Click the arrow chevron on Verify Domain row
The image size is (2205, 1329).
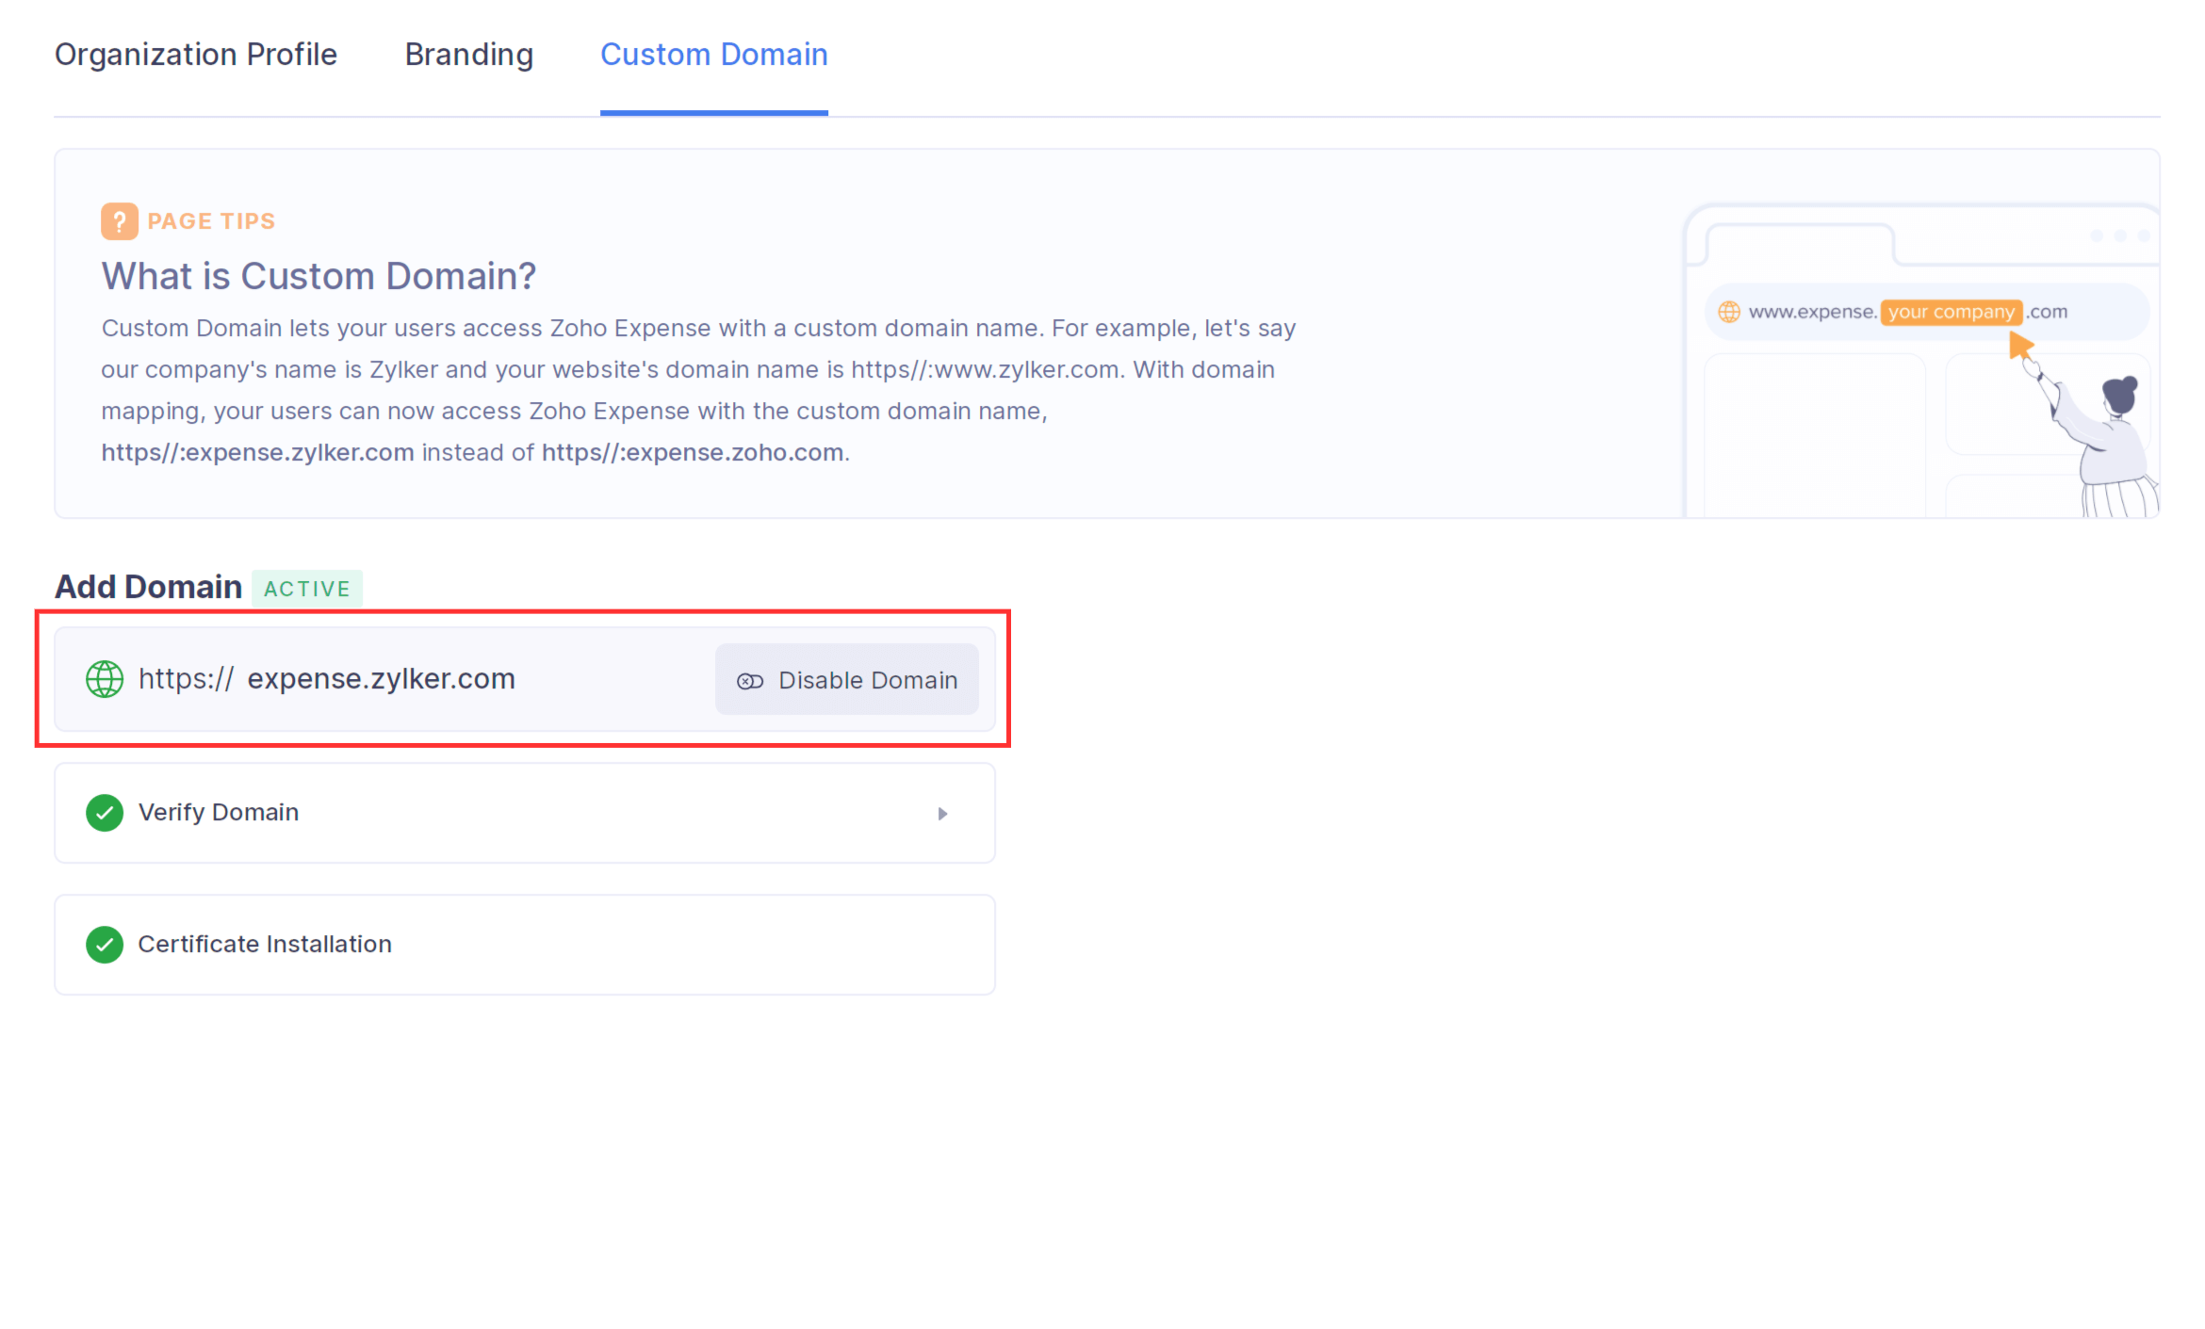pos(942,813)
